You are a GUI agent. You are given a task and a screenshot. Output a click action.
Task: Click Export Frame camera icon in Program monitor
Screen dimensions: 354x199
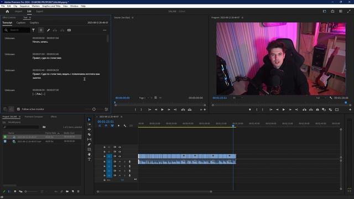[x=317, y=109]
